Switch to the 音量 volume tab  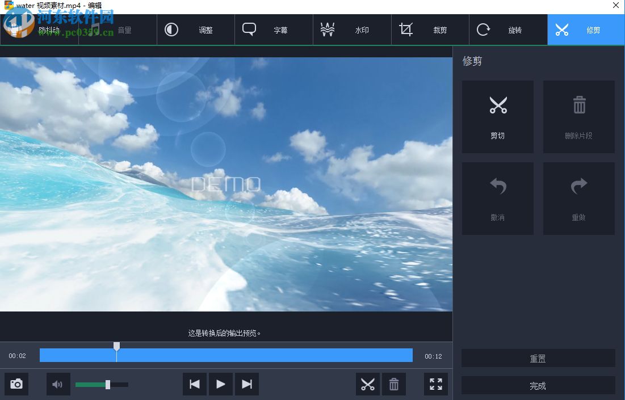(118, 30)
